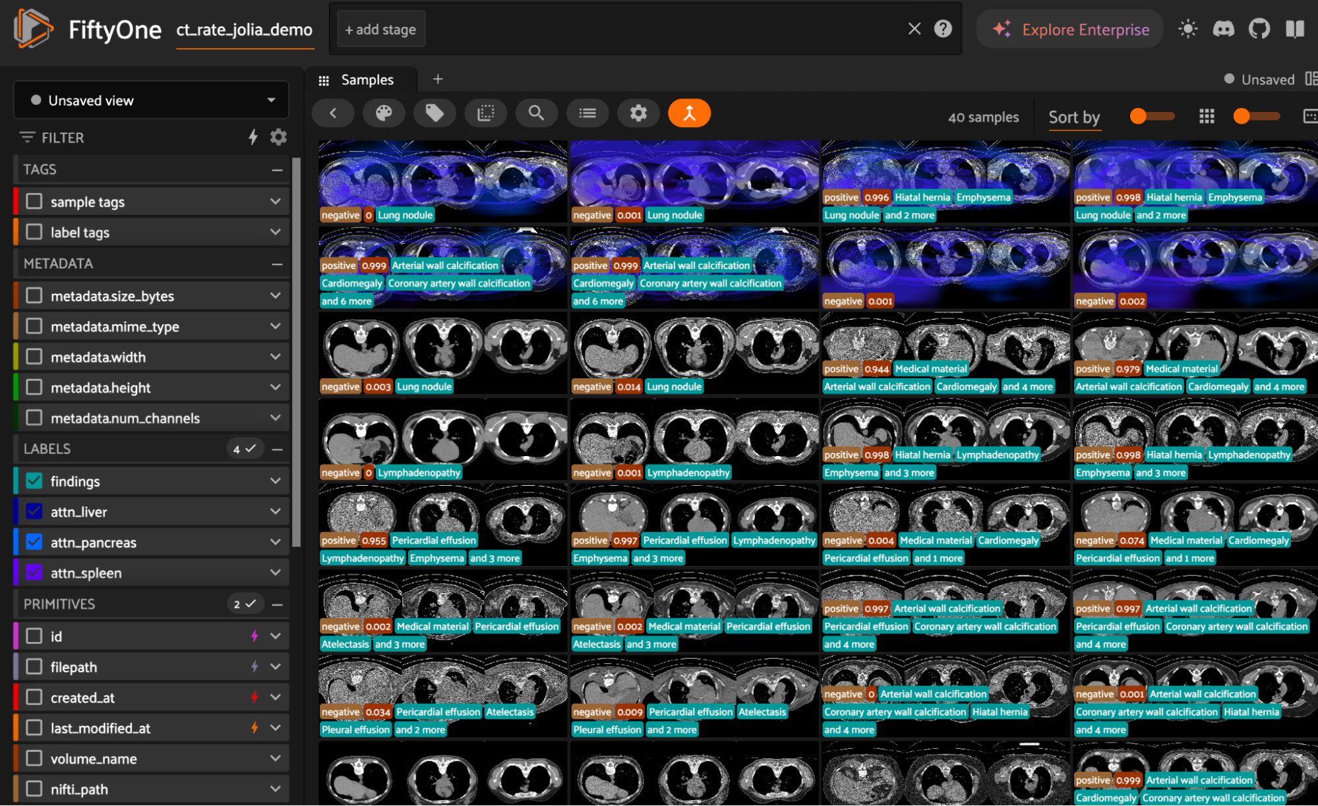Viewport: 1318px width, 806px height.
Task: Enable the sample tags checkbox
Action: point(34,201)
